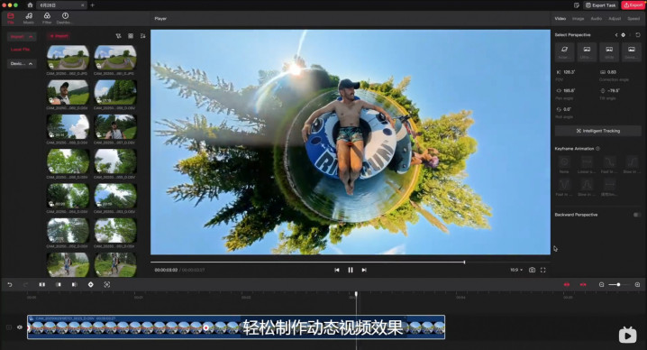This screenshot has width=647, height=350.
Task: Open the Filter panel
Action: tap(47, 18)
